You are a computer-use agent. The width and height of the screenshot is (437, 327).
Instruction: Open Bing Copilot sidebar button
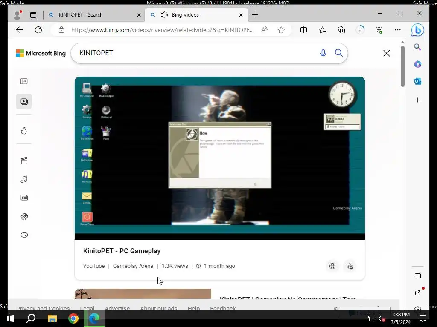pyautogui.click(x=417, y=30)
